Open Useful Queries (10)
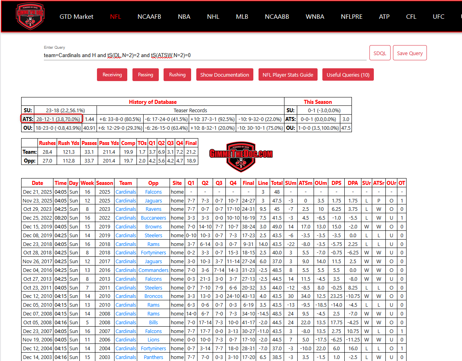The image size is (462, 361). [348, 75]
